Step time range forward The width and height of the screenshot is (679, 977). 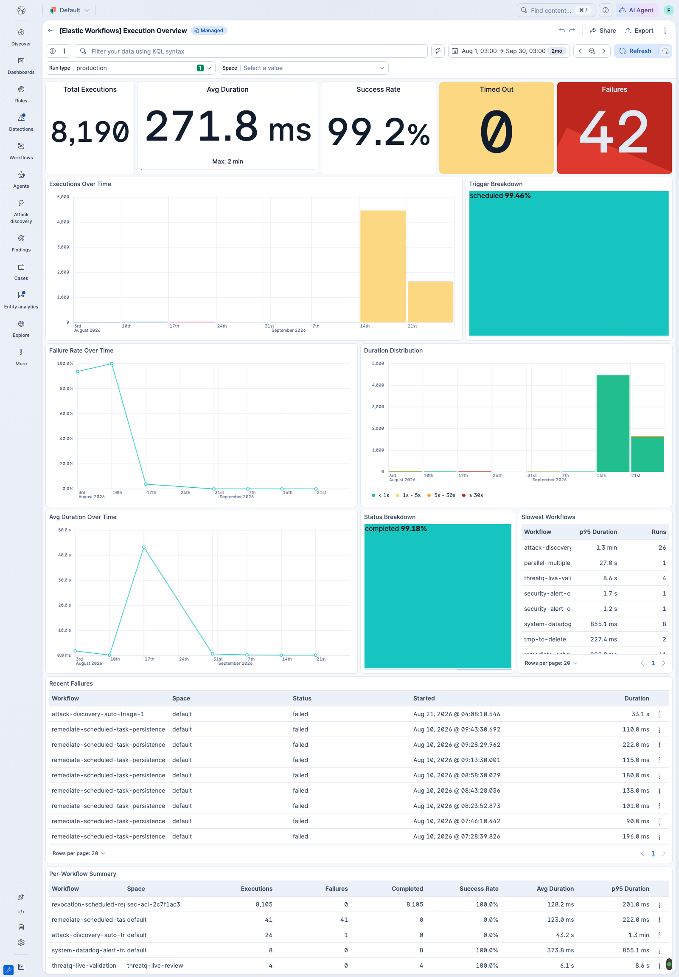tap(604, 51)
